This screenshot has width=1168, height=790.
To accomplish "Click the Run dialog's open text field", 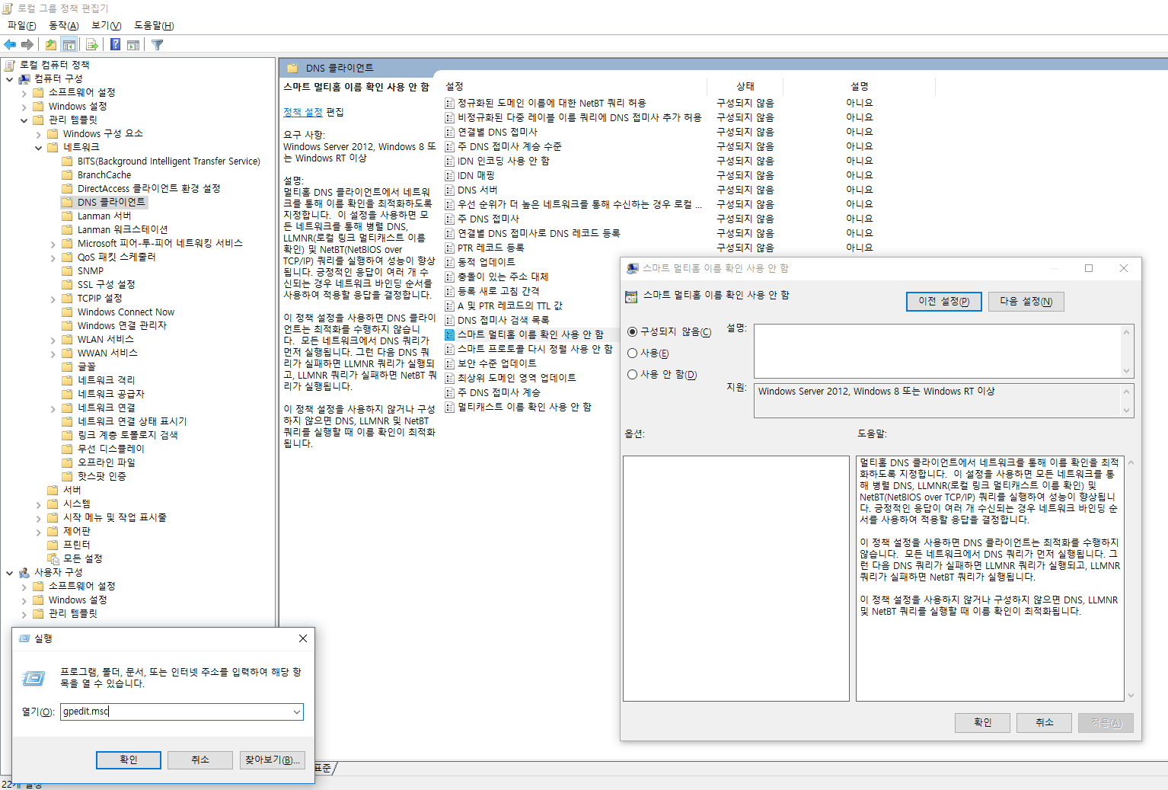I will 175,712.
